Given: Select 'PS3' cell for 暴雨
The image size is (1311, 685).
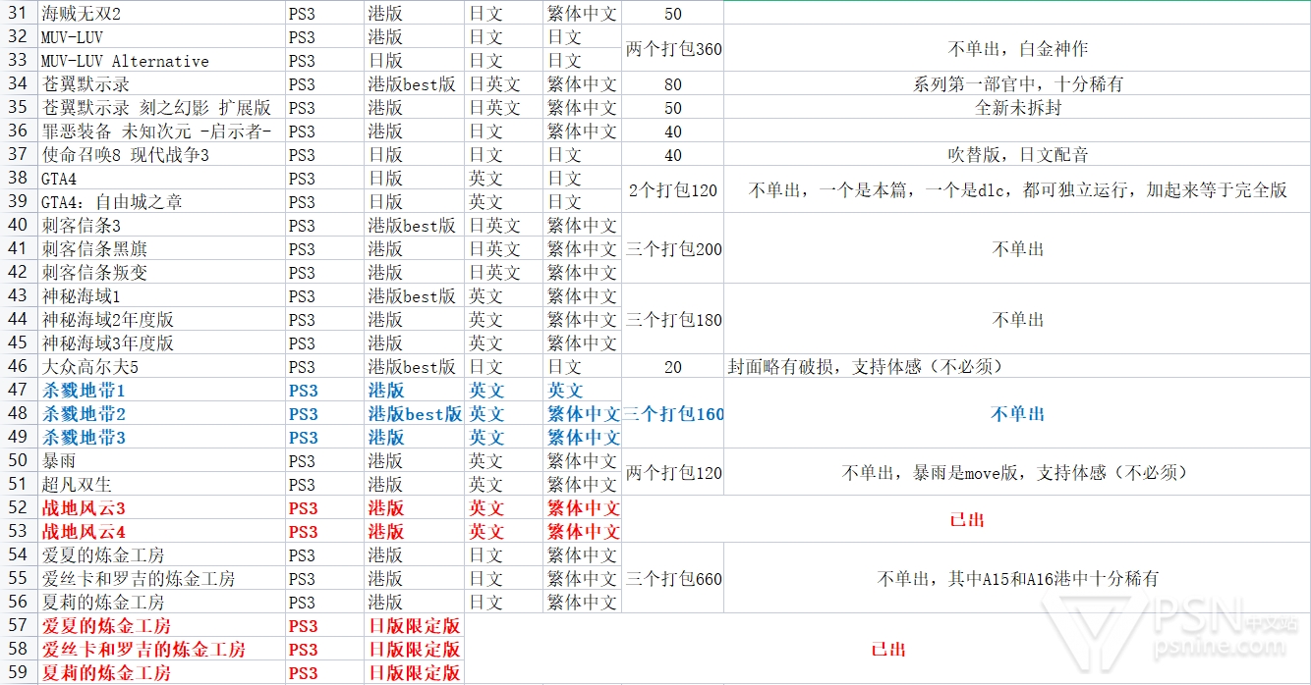Looking at the screenshot, I should (x=324, y=461).
